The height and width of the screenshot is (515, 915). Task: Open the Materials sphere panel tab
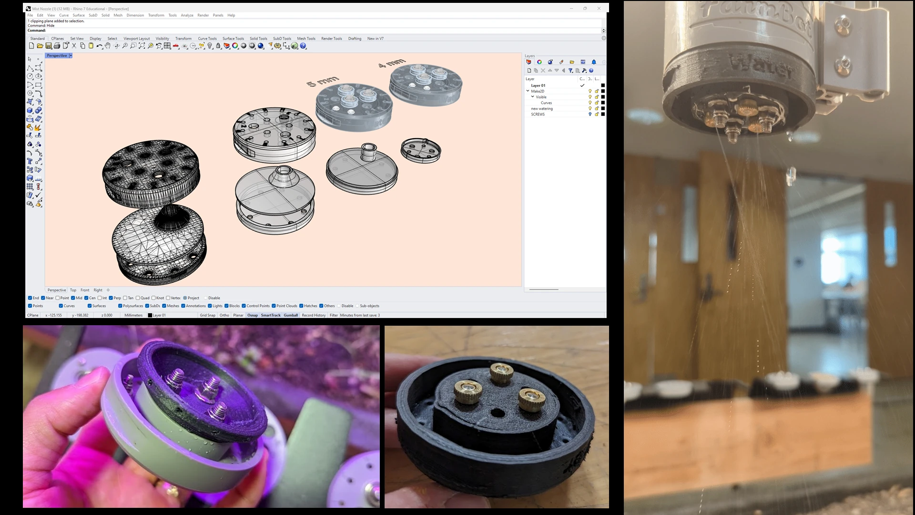(x=550, y=62)
